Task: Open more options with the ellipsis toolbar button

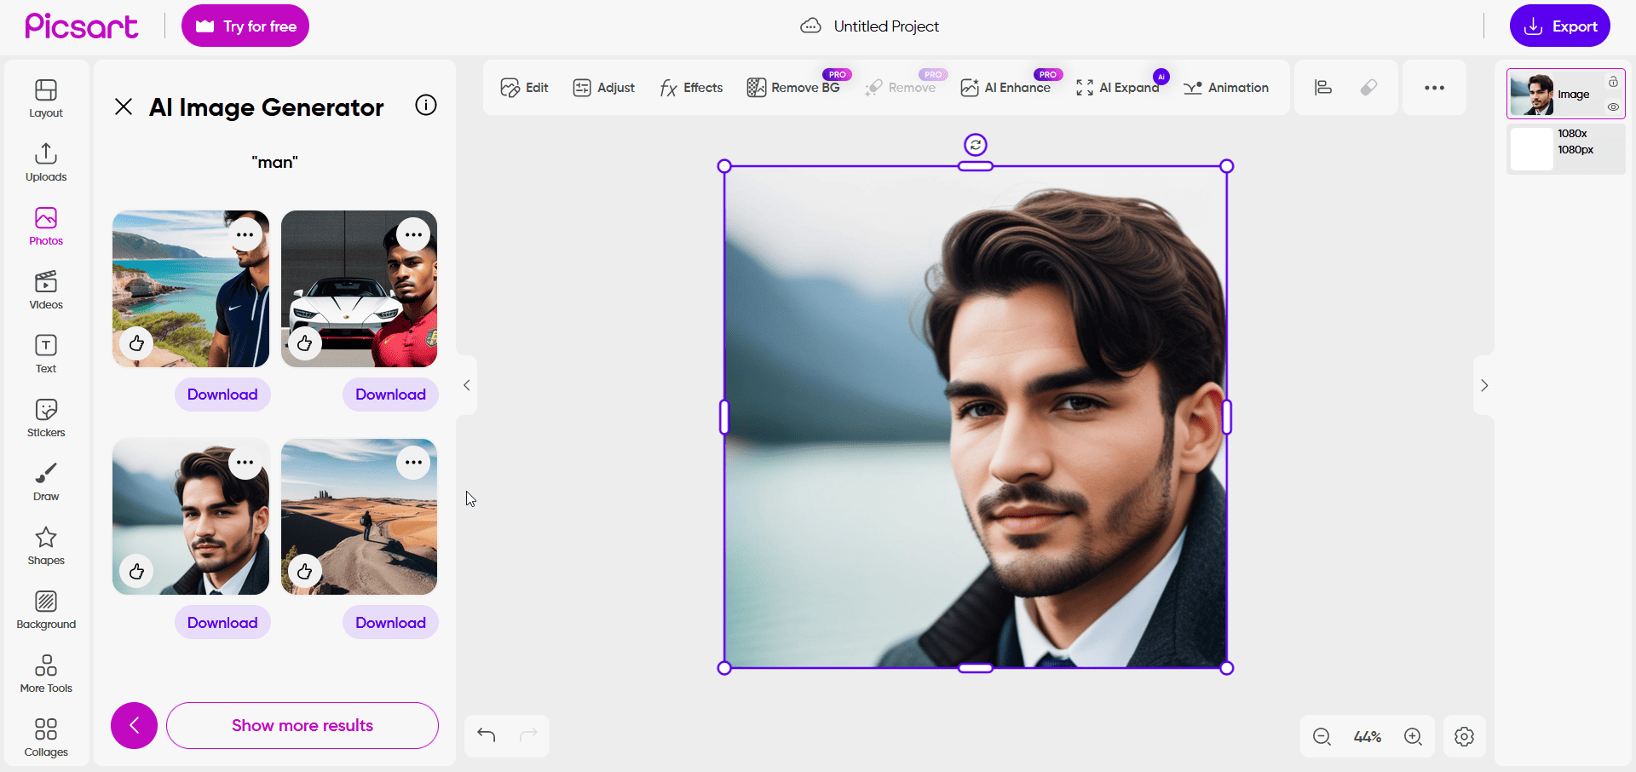Action: tap(1434, 87)
